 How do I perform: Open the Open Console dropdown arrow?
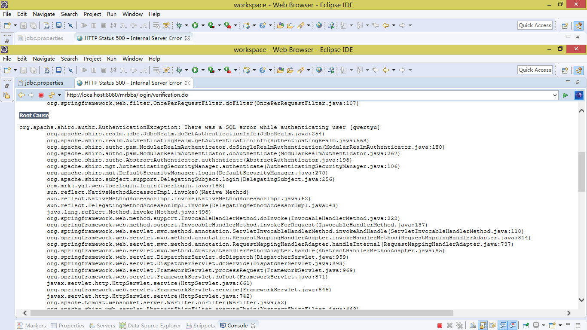point(560,325)
